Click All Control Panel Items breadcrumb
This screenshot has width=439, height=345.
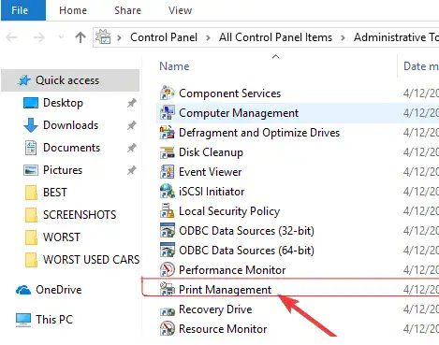tap(275, 37)
